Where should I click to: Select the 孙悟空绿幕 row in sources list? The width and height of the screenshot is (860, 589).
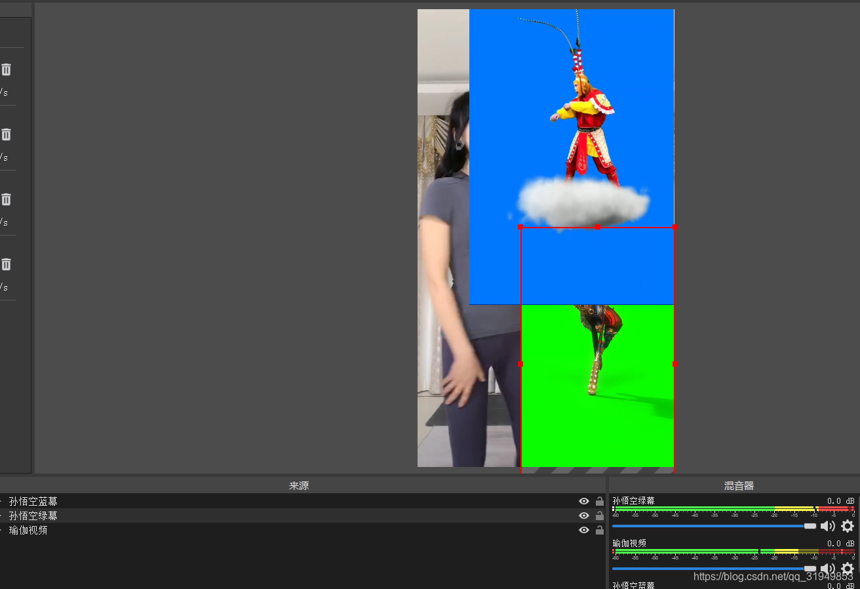302,516
